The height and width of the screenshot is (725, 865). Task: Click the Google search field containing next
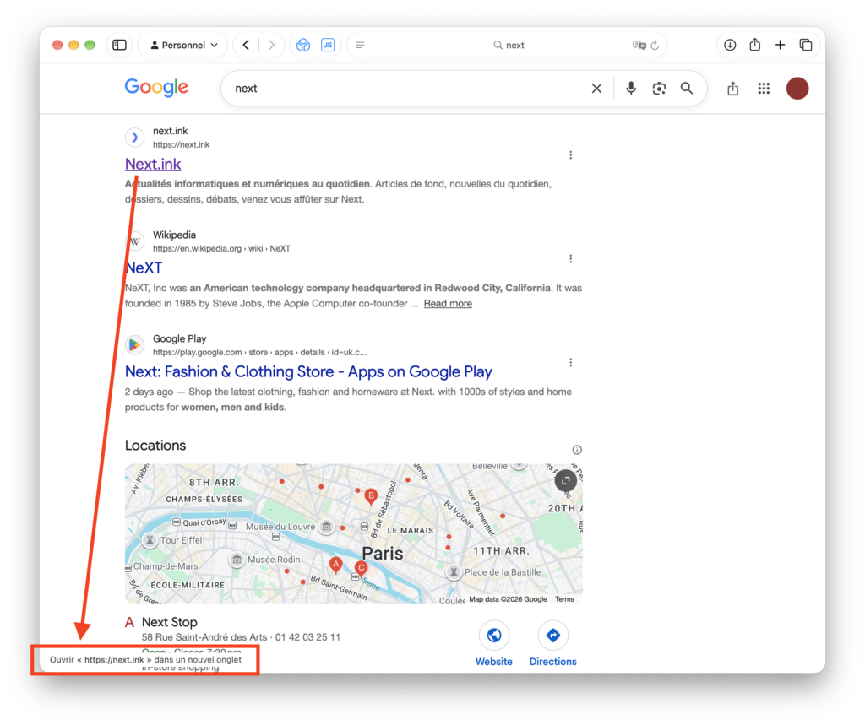(x=408, y=89)
